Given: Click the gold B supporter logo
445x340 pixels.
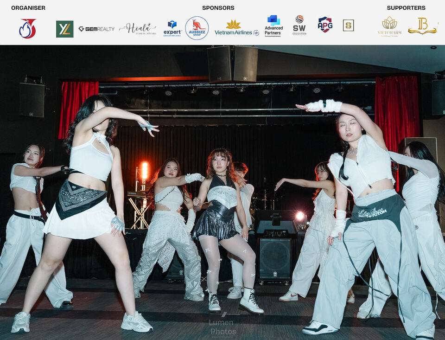Looking at the screenshot, I should pyautogui.click(x=422, y=26).
